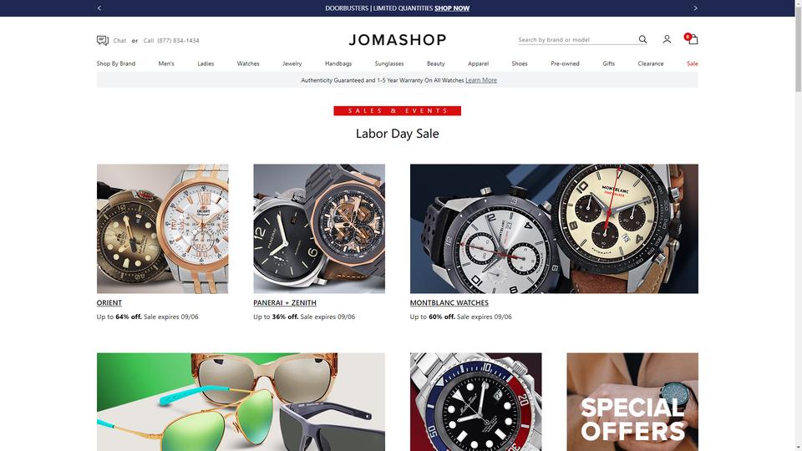802x451 pixels.
Task: Open the Panerai + Zenith watch image
Action: pyautogui.click(x=319, y=229)
